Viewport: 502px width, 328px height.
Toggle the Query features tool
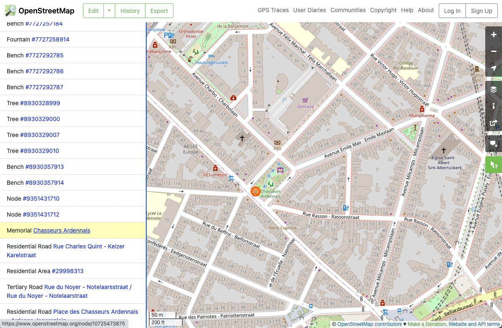(x=494, y=165)
